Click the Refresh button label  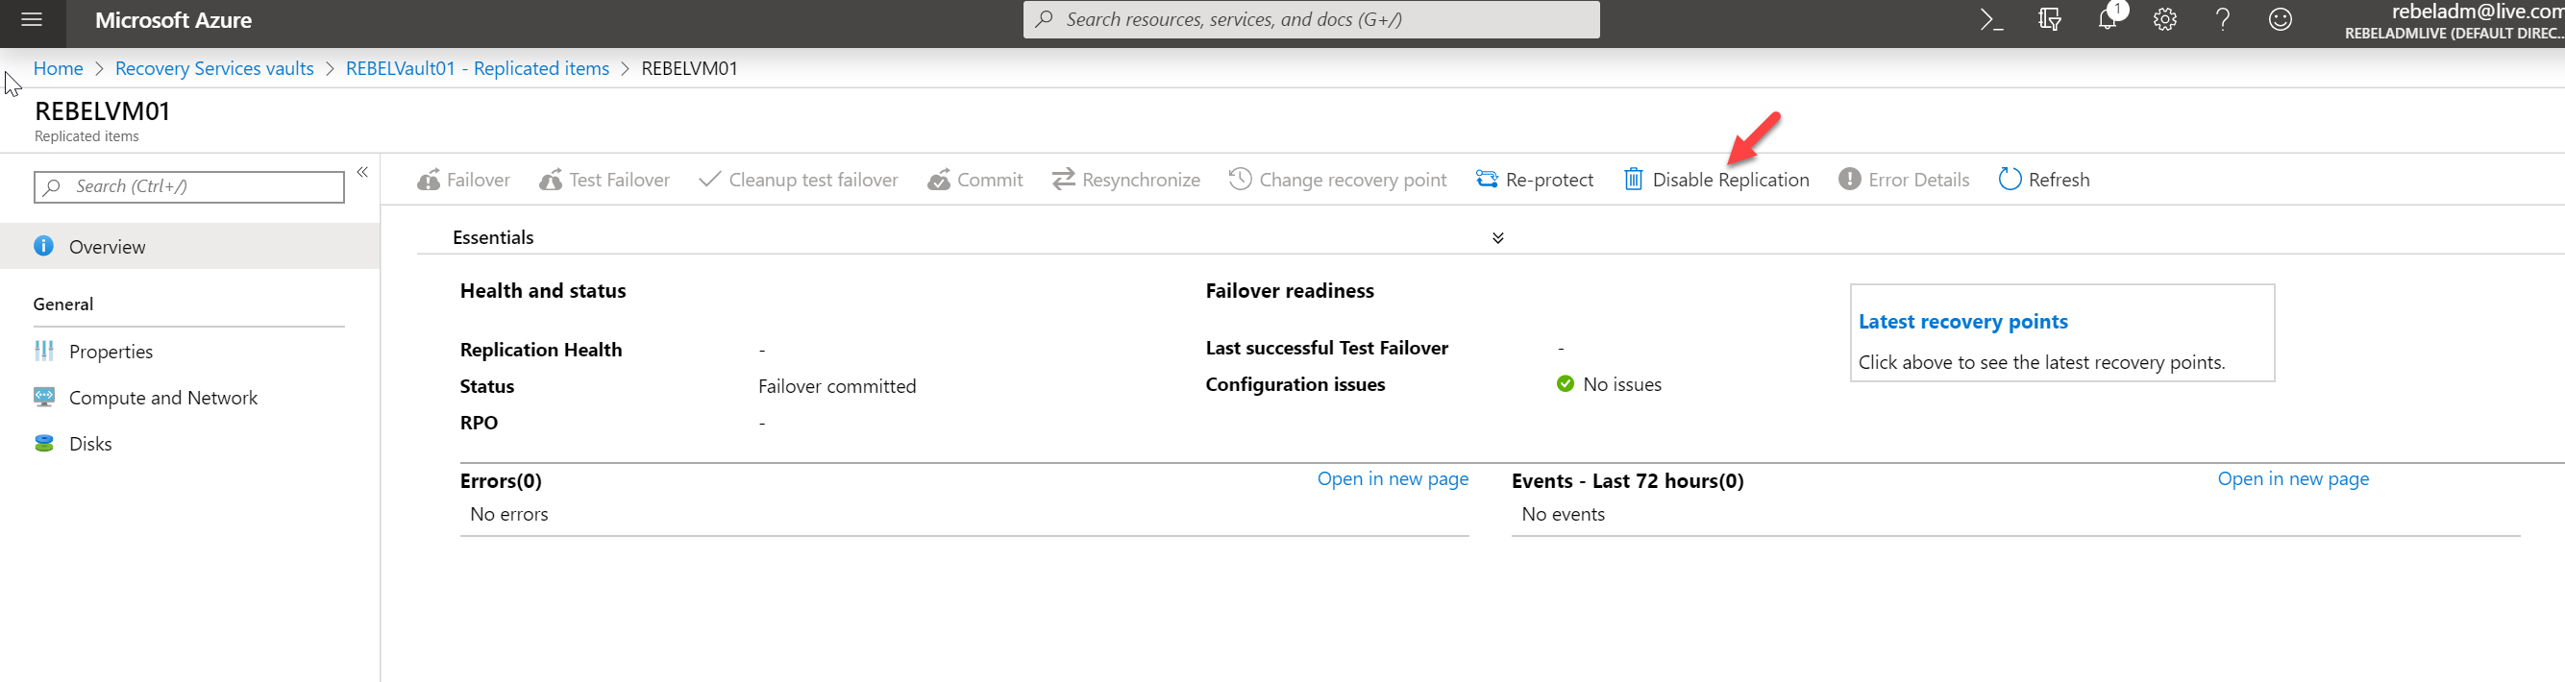[2059, 180]
